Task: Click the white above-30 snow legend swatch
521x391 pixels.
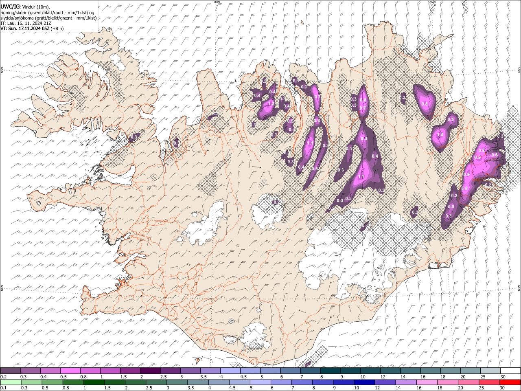Action: coord(510,371)
